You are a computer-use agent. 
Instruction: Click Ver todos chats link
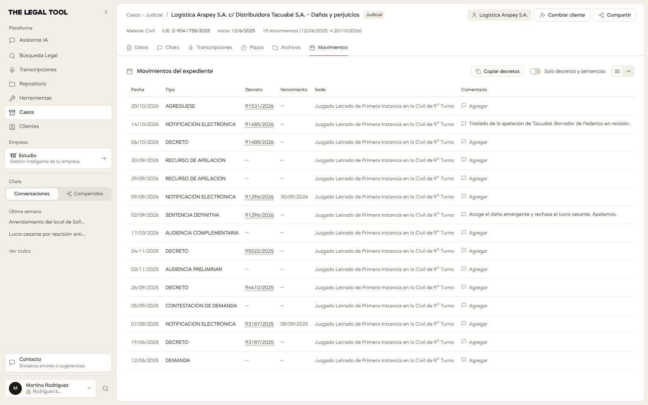click(20, 251)
